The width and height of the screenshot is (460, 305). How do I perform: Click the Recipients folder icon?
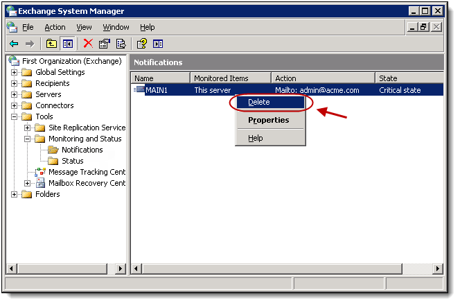pyautogui.click(x=27, y=83)
